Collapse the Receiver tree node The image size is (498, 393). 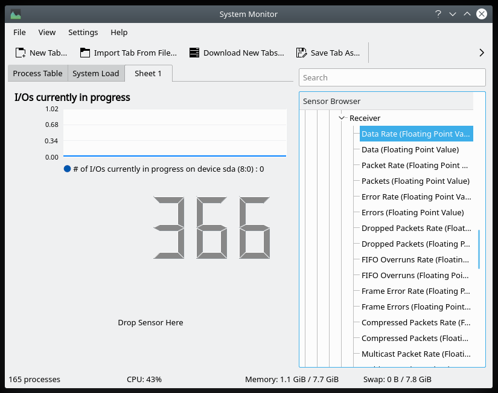(x=342, y=119)
